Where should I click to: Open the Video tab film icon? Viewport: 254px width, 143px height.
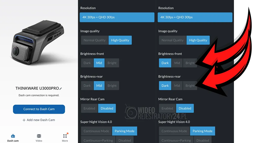[x=39, y=136]
